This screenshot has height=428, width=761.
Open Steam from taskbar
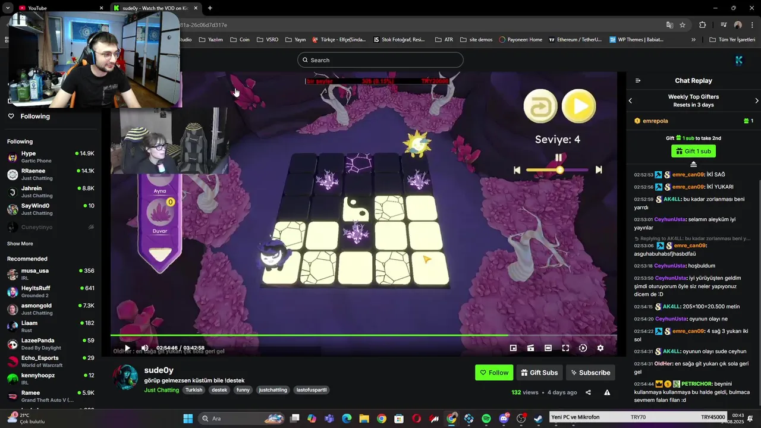(x=539, y=418)
